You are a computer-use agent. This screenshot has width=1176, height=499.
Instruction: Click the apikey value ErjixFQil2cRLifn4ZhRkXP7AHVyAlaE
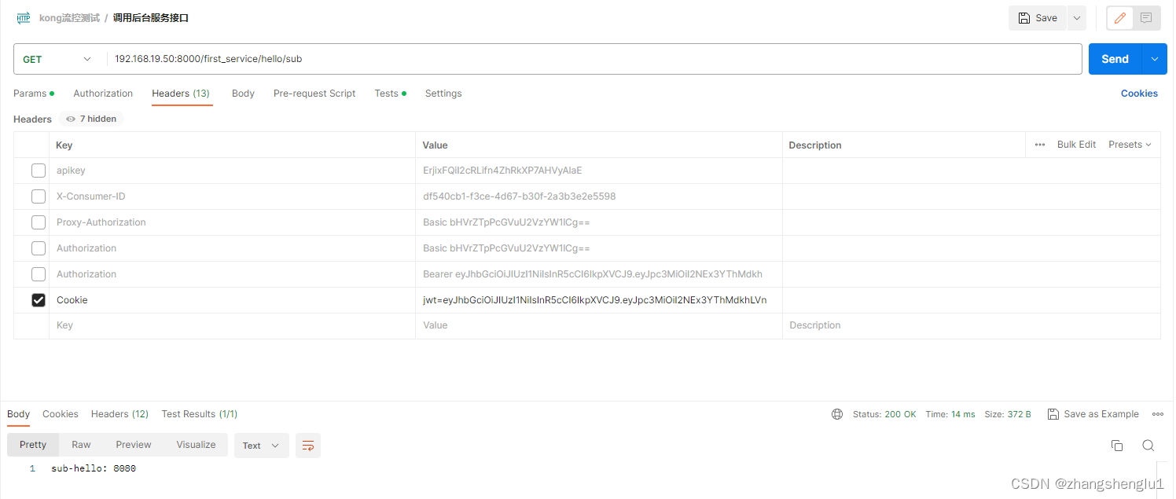(502, 171)
